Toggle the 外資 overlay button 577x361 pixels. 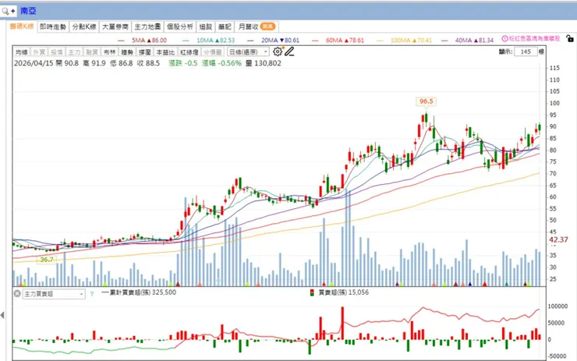(39, 52)
